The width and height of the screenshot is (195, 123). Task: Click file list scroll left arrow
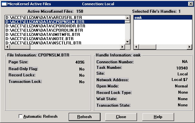pos(7,47)
